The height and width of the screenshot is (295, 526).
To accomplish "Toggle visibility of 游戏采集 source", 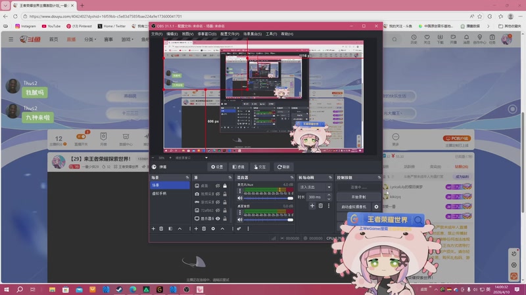I will 218,202.
